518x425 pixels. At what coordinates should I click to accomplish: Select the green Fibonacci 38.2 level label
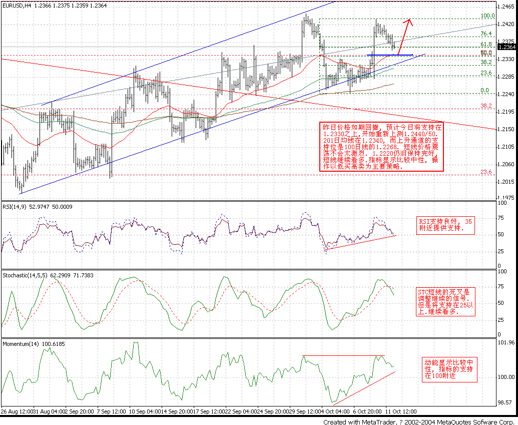[486, 62]
